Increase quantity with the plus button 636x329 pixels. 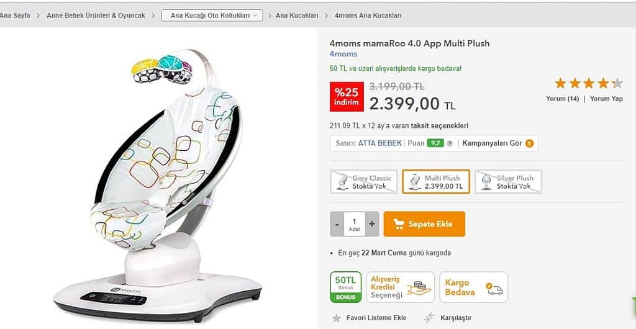pyautogui.click(x=372, y=224)
